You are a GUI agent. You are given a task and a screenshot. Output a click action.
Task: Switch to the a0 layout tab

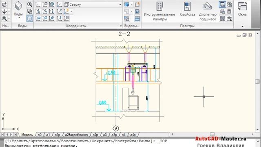tap(40, 135)
